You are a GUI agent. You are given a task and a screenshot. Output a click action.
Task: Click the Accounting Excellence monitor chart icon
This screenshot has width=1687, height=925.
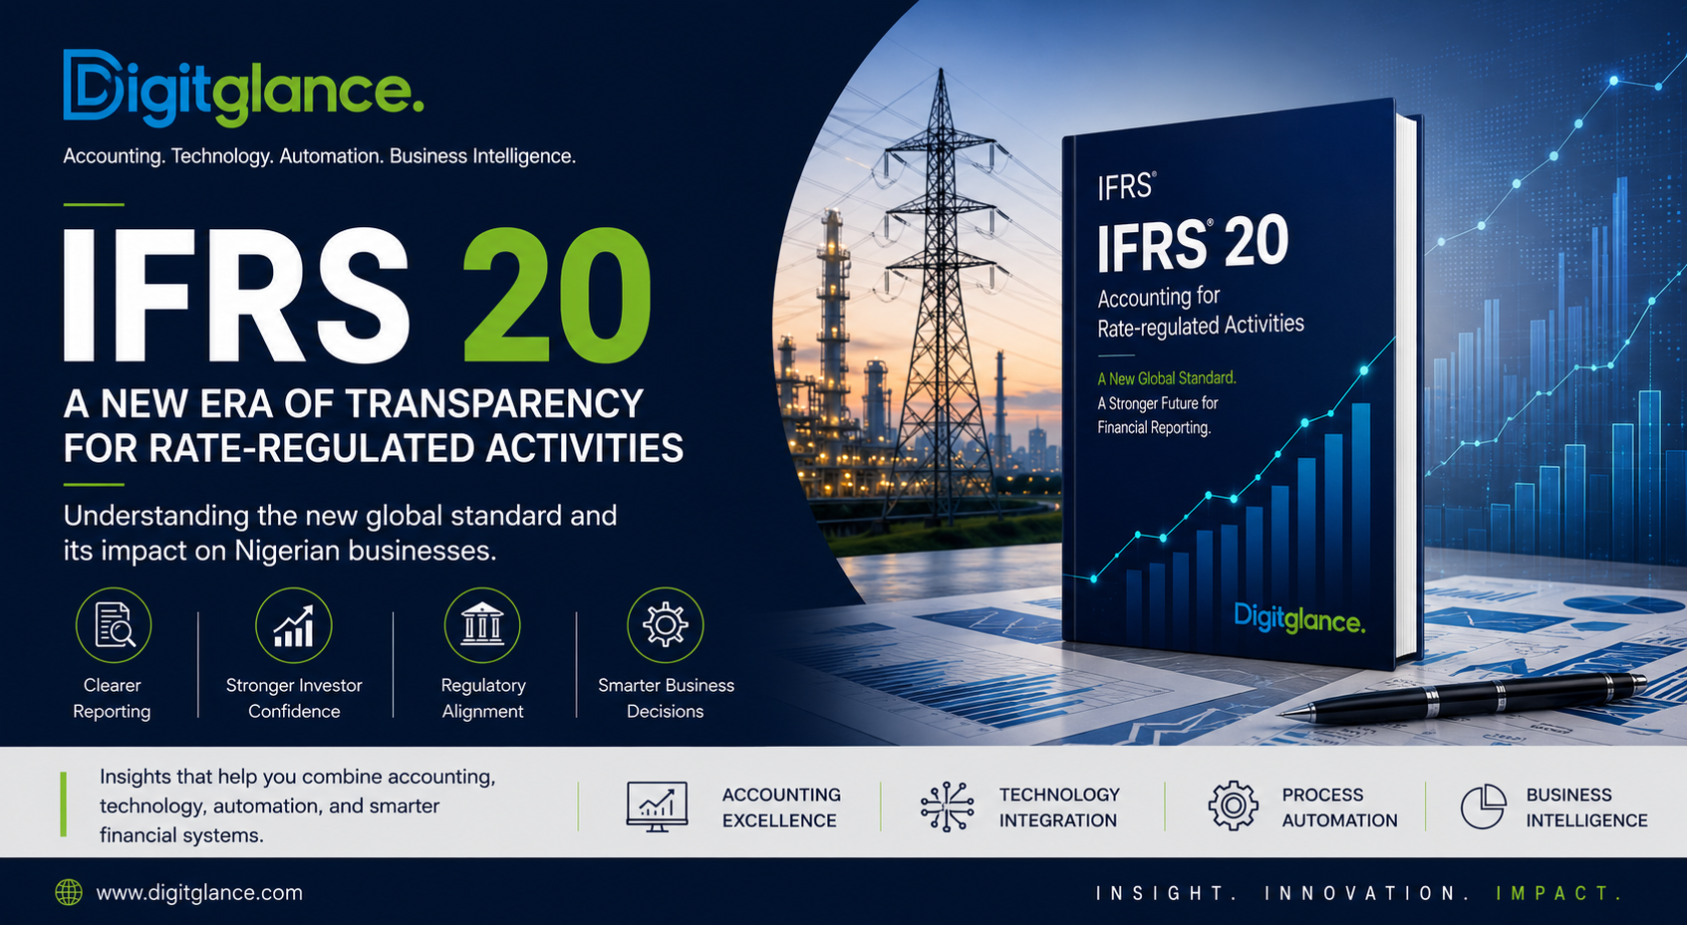point(657,807)
